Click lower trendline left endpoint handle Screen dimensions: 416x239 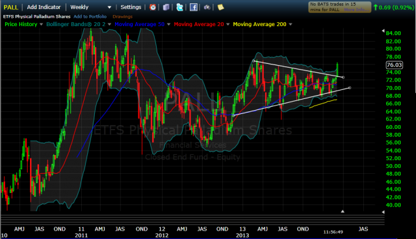pyautogui.click(x=233, y=115)
